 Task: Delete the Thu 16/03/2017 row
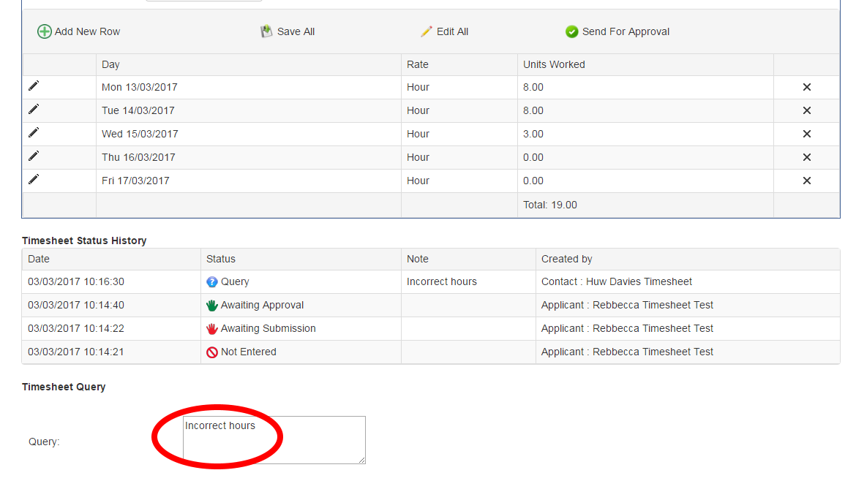point(807,158)
